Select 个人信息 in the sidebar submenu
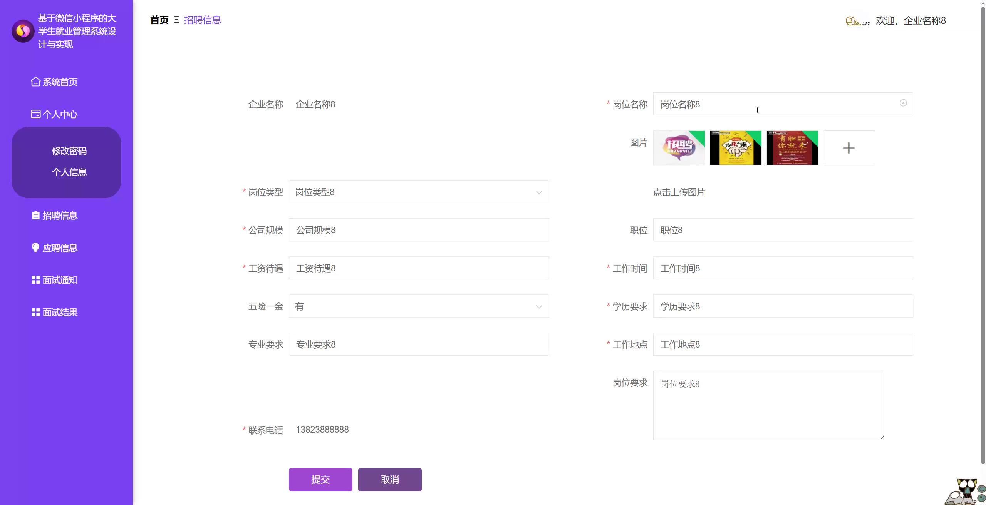Image resolution: width=986 pixels, height=505 pixels. click(x=69, y=172)
